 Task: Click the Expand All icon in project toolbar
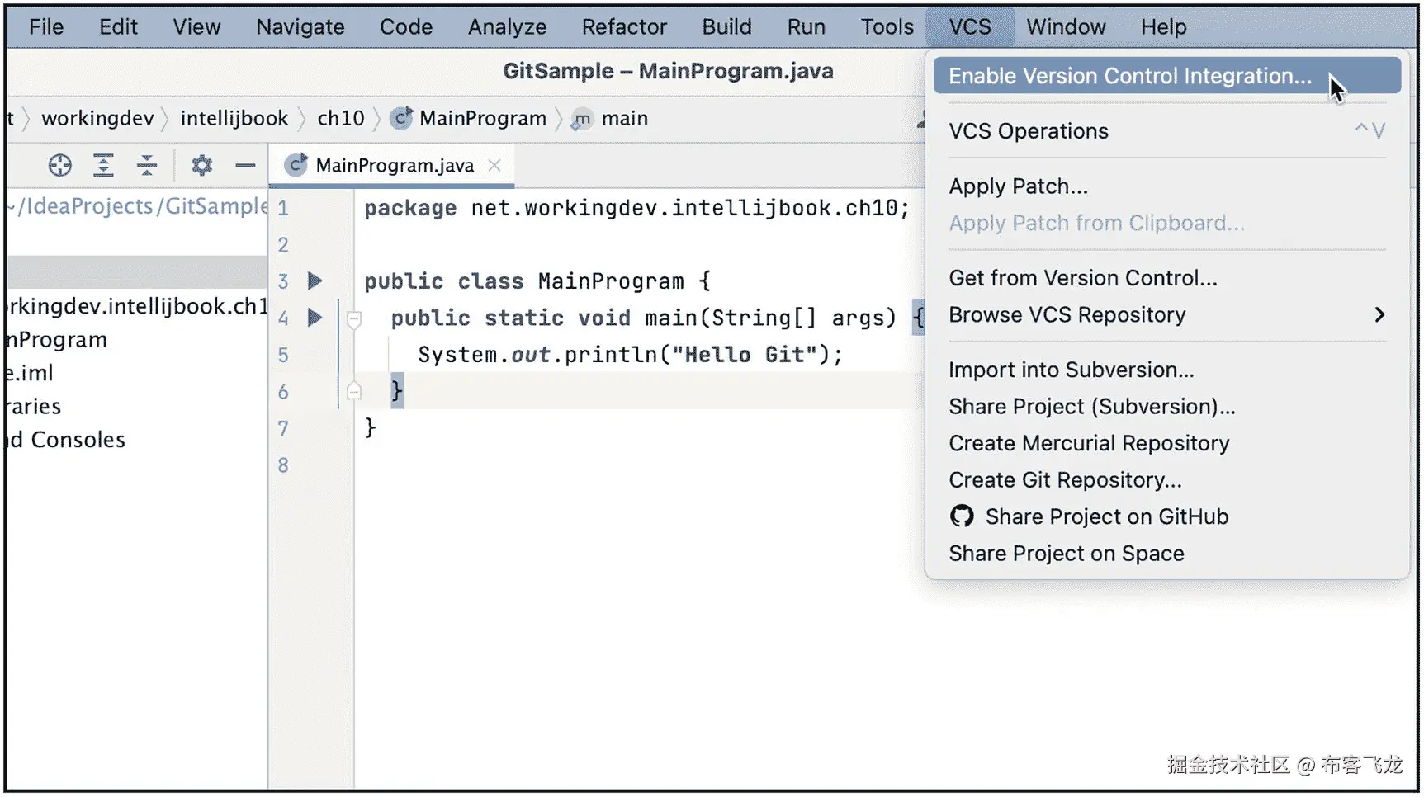103,166
